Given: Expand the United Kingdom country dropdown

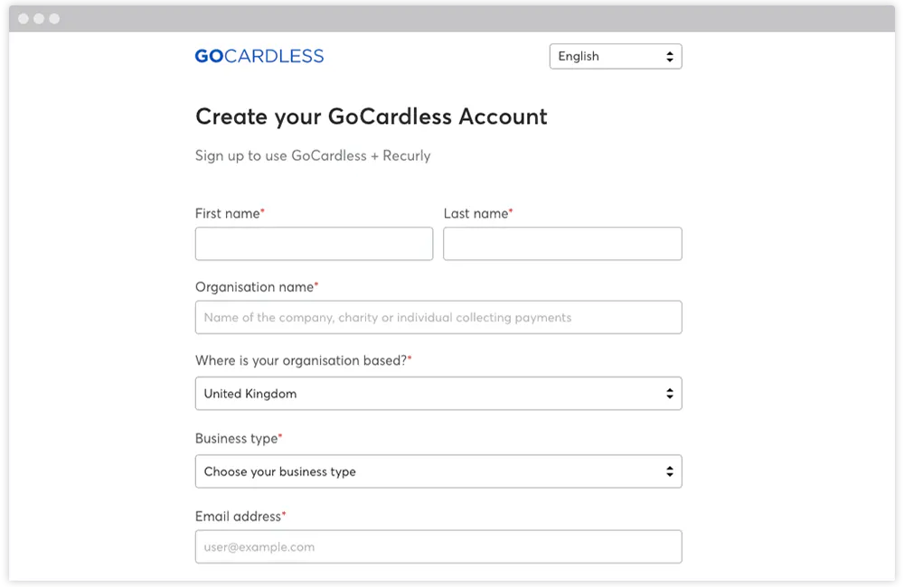Looking at the screenshot, I should (438, 394).
